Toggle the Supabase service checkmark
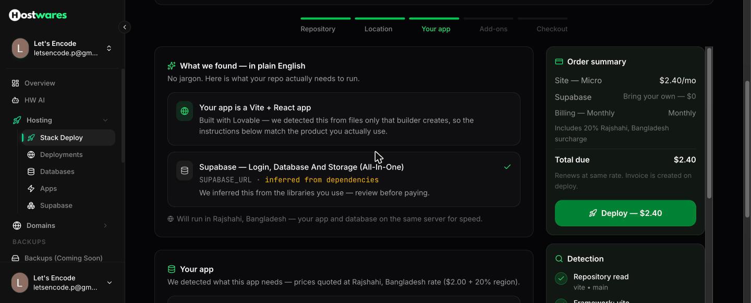The height and width of the screenshot is (303, 751). coord(507,167)
